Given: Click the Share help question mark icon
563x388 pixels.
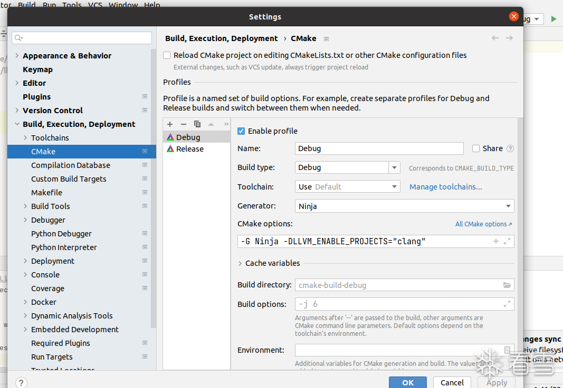Looking at the screenshot, I should click(x=510, y=148).
